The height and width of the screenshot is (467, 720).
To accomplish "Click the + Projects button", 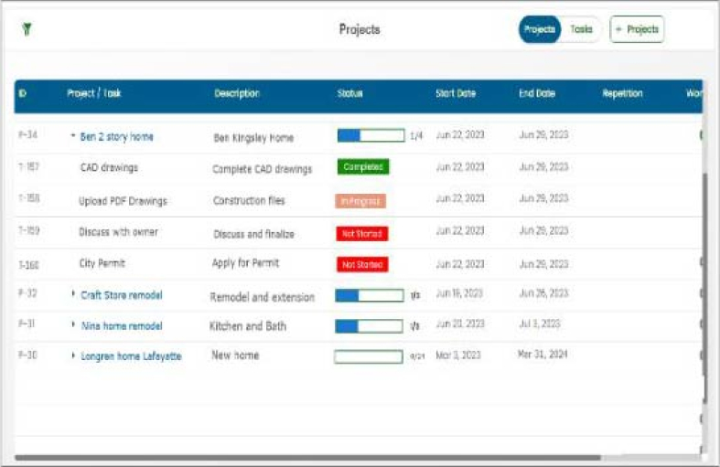I will coord(637,29).
